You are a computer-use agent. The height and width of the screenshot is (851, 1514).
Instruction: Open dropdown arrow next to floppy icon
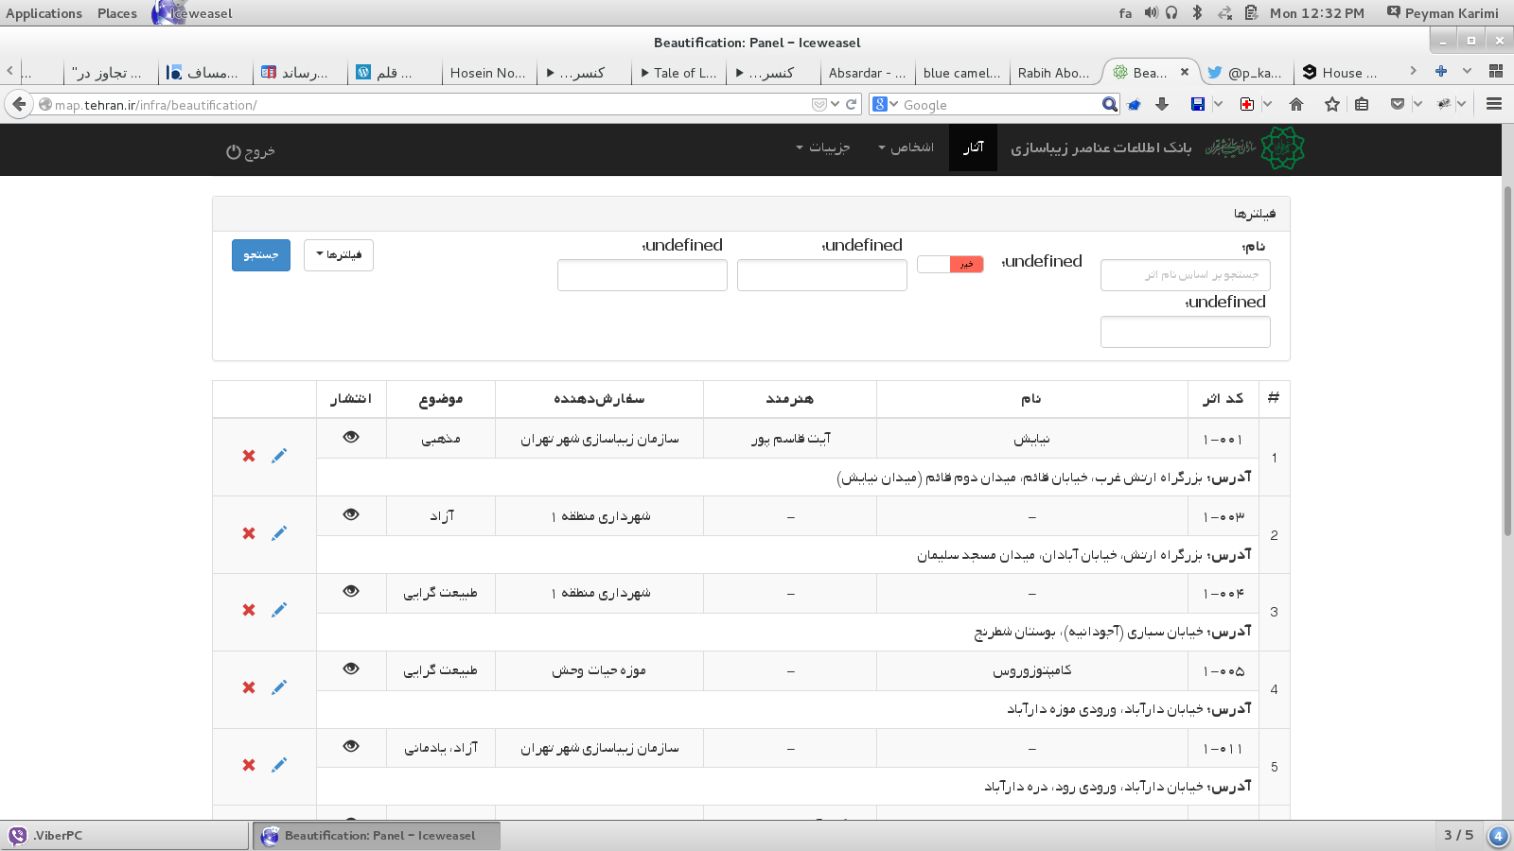(x=1218, y=104)
